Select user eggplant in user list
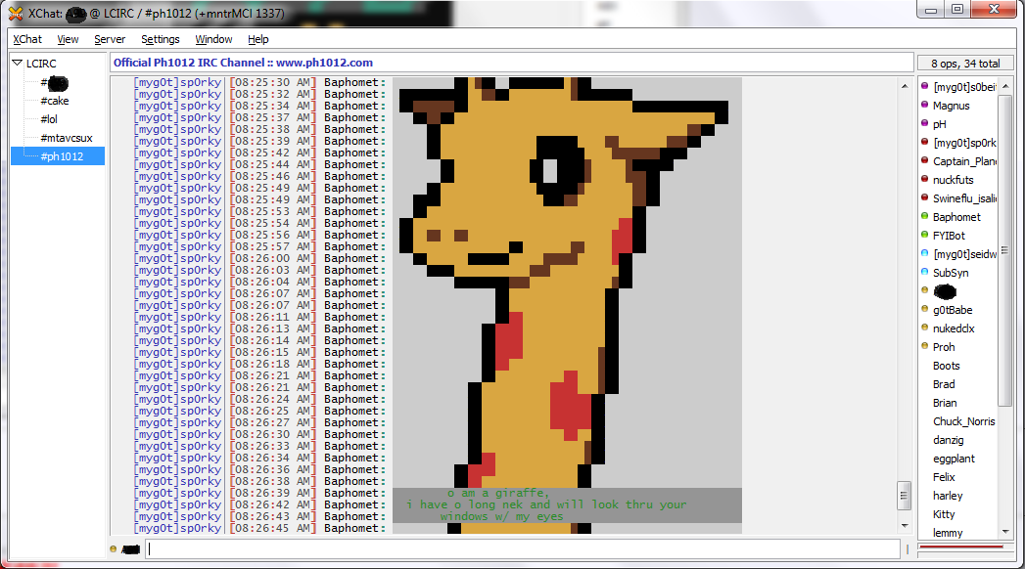The height and width of the screenshot is (569, 1025). click(954, 459)
